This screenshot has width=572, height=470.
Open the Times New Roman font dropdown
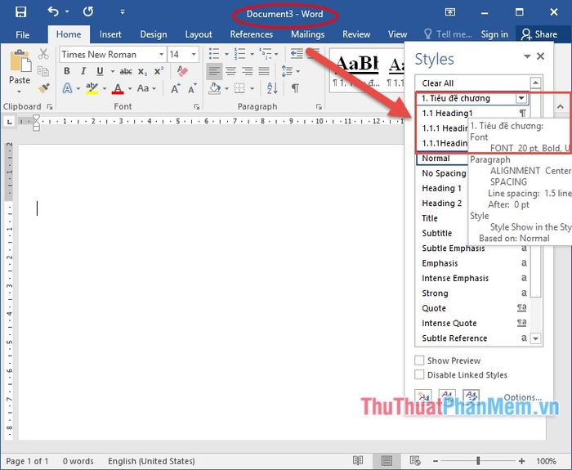point(161,55)
